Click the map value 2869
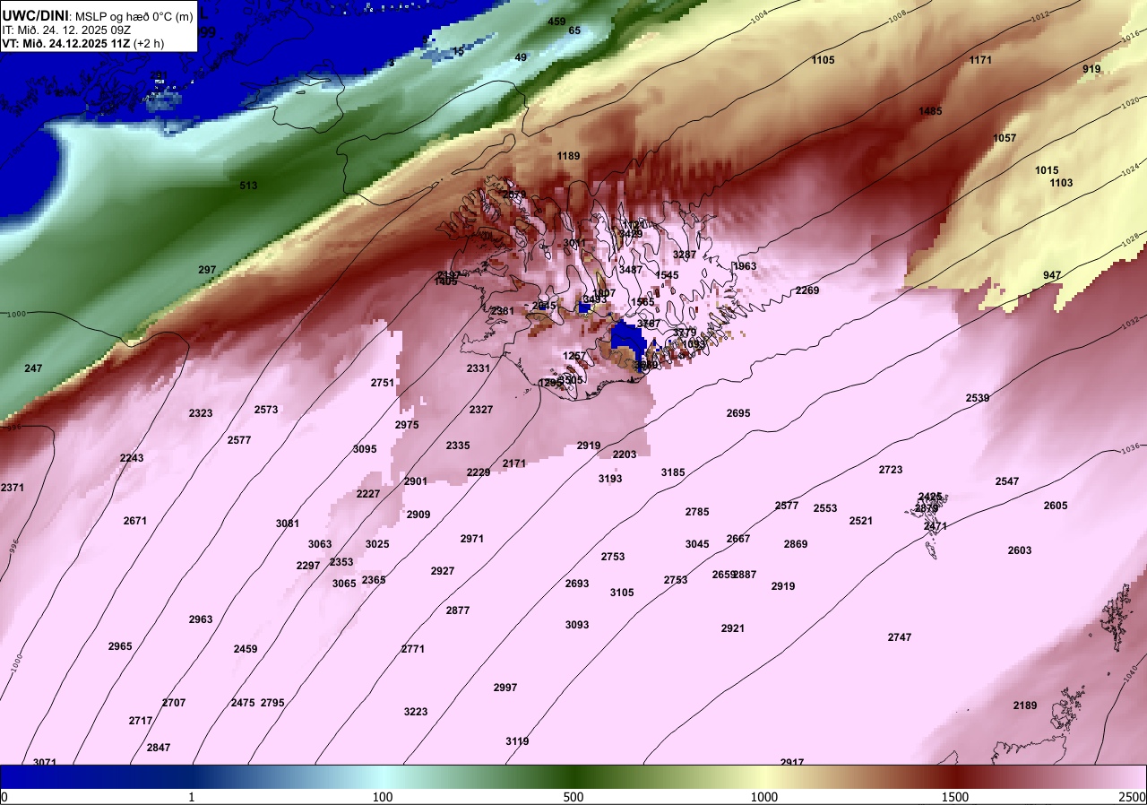This screenshot has height=805, width=1147. 796,544
